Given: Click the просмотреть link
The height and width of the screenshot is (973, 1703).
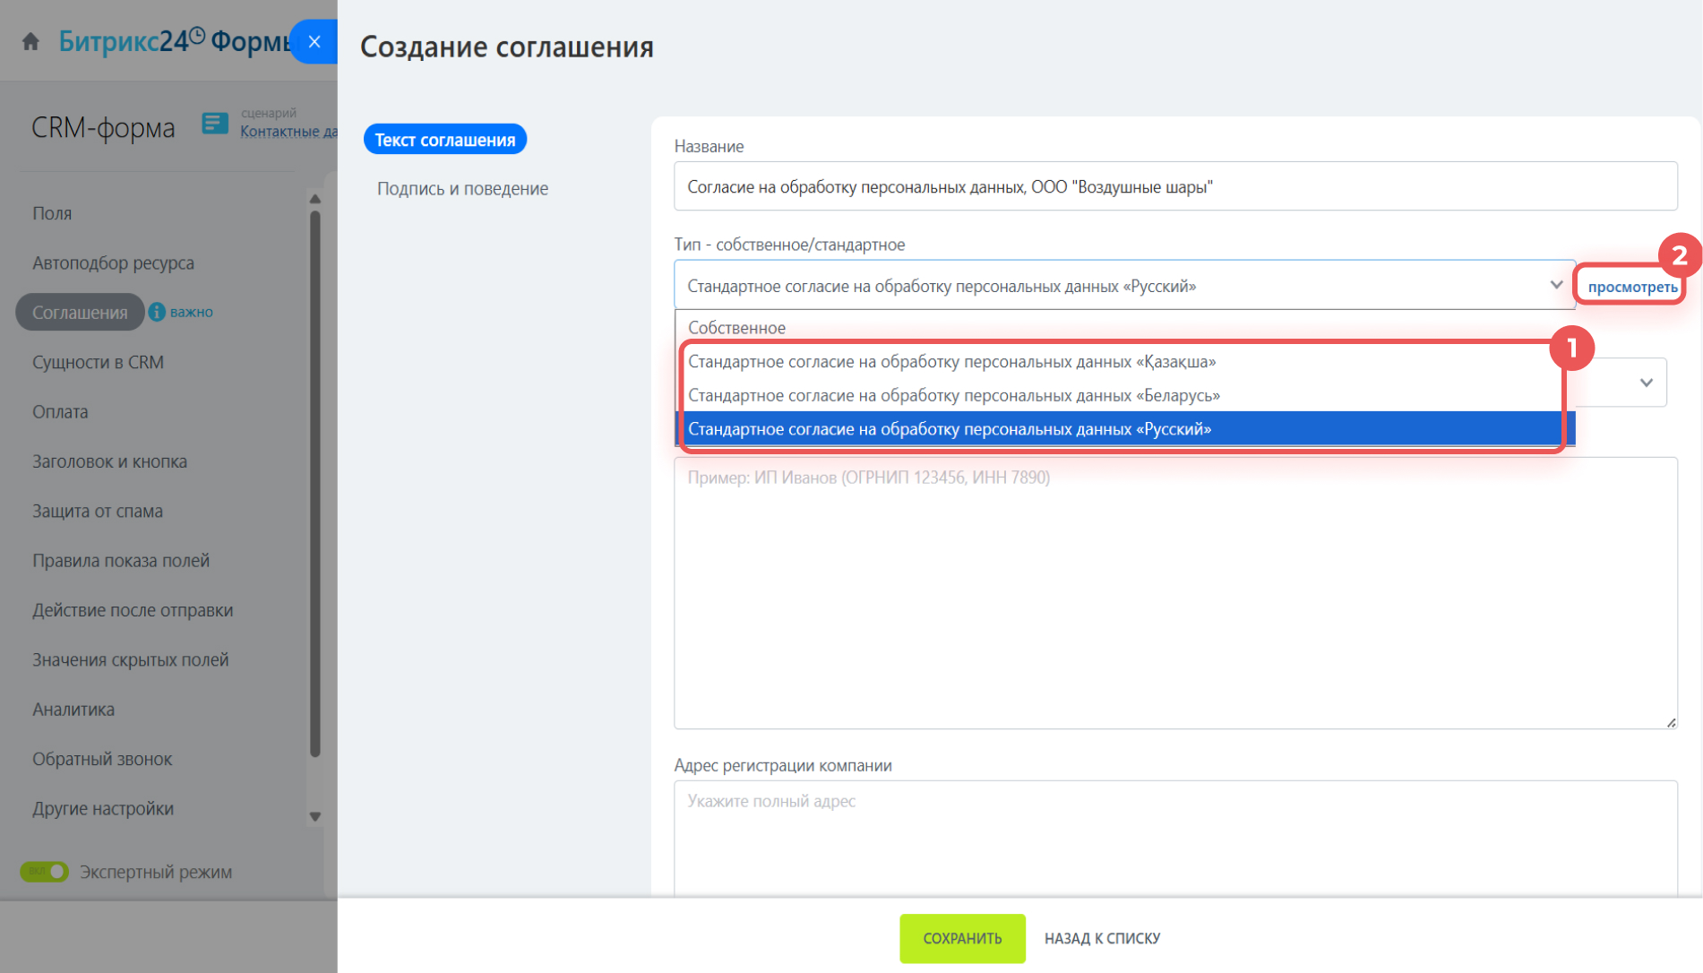Looking at the screenshot, I should pos(1631,287).
